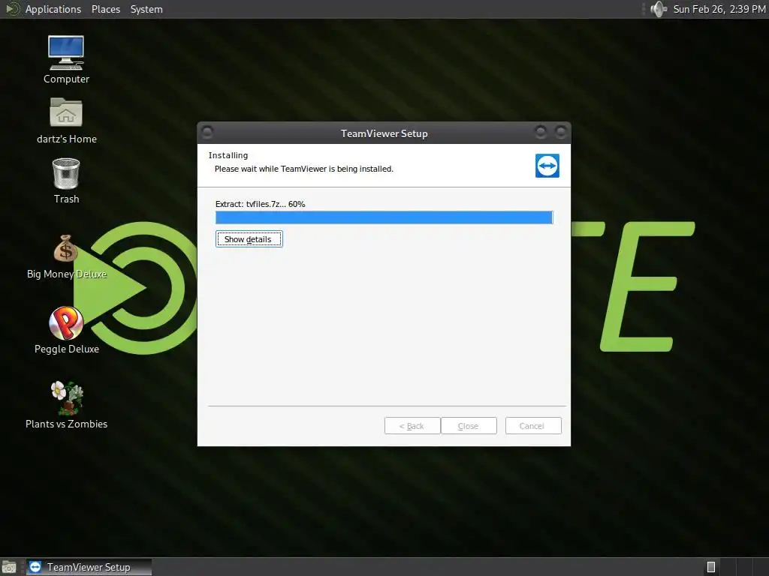
Task: Click Cancel in TeamViewer Setup
Action: 533,426
